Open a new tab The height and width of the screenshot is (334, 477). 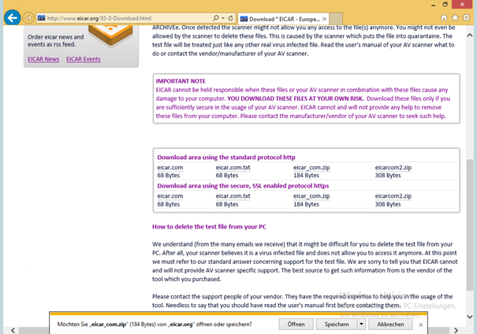336,19
